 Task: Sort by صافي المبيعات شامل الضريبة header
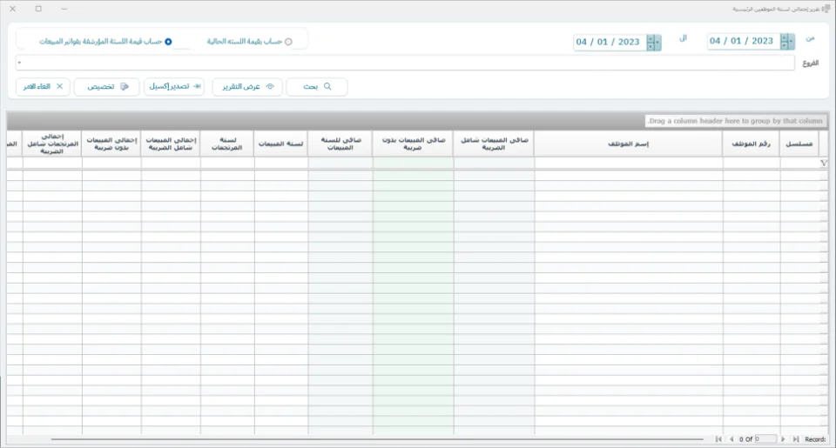point(494,144)
